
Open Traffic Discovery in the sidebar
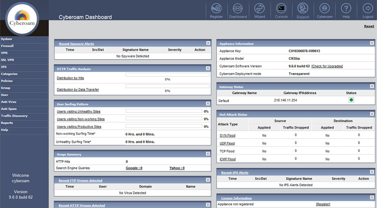point(14,116)
